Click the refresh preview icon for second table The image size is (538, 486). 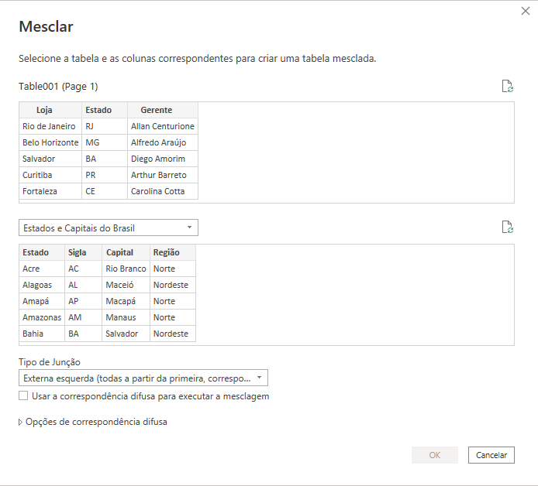coord(508,227)
